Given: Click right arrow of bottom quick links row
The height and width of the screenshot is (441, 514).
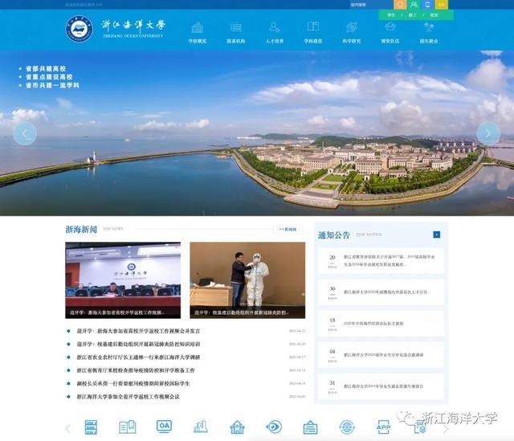Looking at the screenshot, I should tap(446, 428).
